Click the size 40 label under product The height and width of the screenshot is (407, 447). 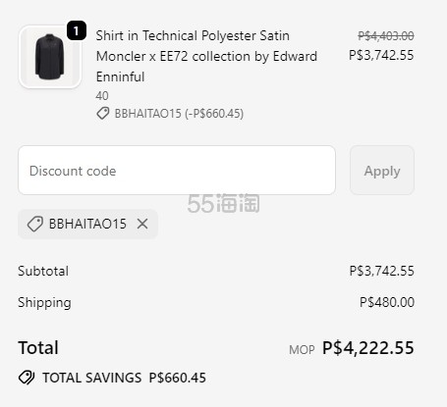[102, 96]
